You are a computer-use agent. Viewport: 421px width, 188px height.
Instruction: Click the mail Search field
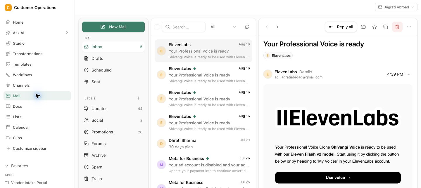click(184, 27)
